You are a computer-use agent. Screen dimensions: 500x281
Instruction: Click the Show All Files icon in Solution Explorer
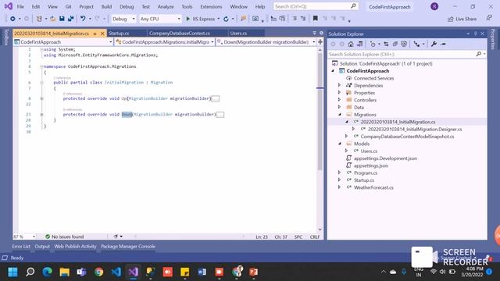click(x=404, y=44)
